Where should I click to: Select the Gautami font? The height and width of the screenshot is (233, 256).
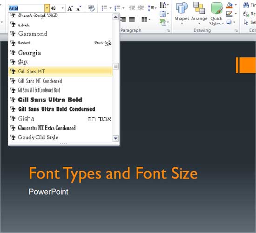[61, 43]
